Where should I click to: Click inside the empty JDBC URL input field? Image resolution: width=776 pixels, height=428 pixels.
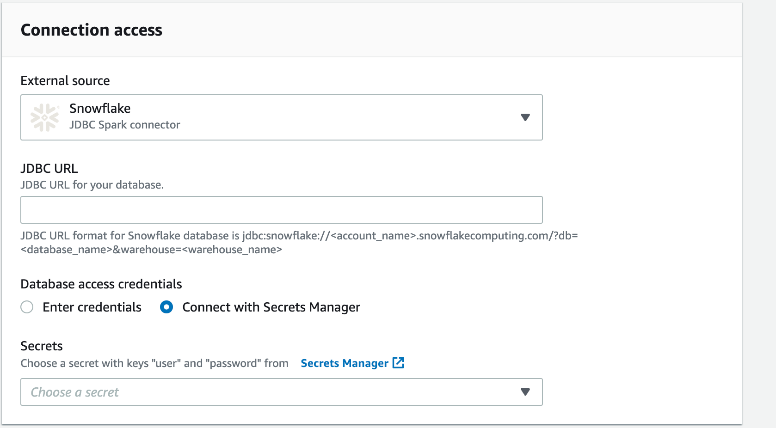(x=281, y=209)
